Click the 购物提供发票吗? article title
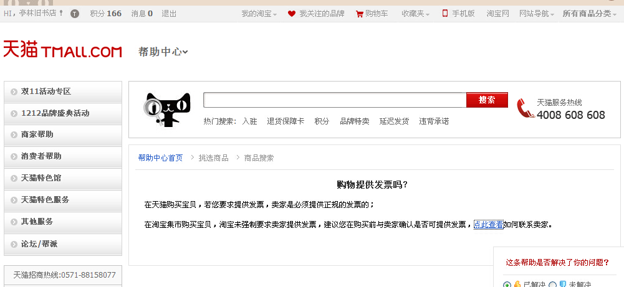The width and height of the screenshot is (624, 287). (372, 185)
